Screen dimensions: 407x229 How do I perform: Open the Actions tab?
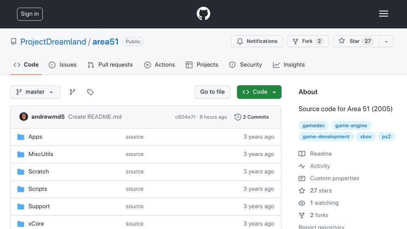159,64
